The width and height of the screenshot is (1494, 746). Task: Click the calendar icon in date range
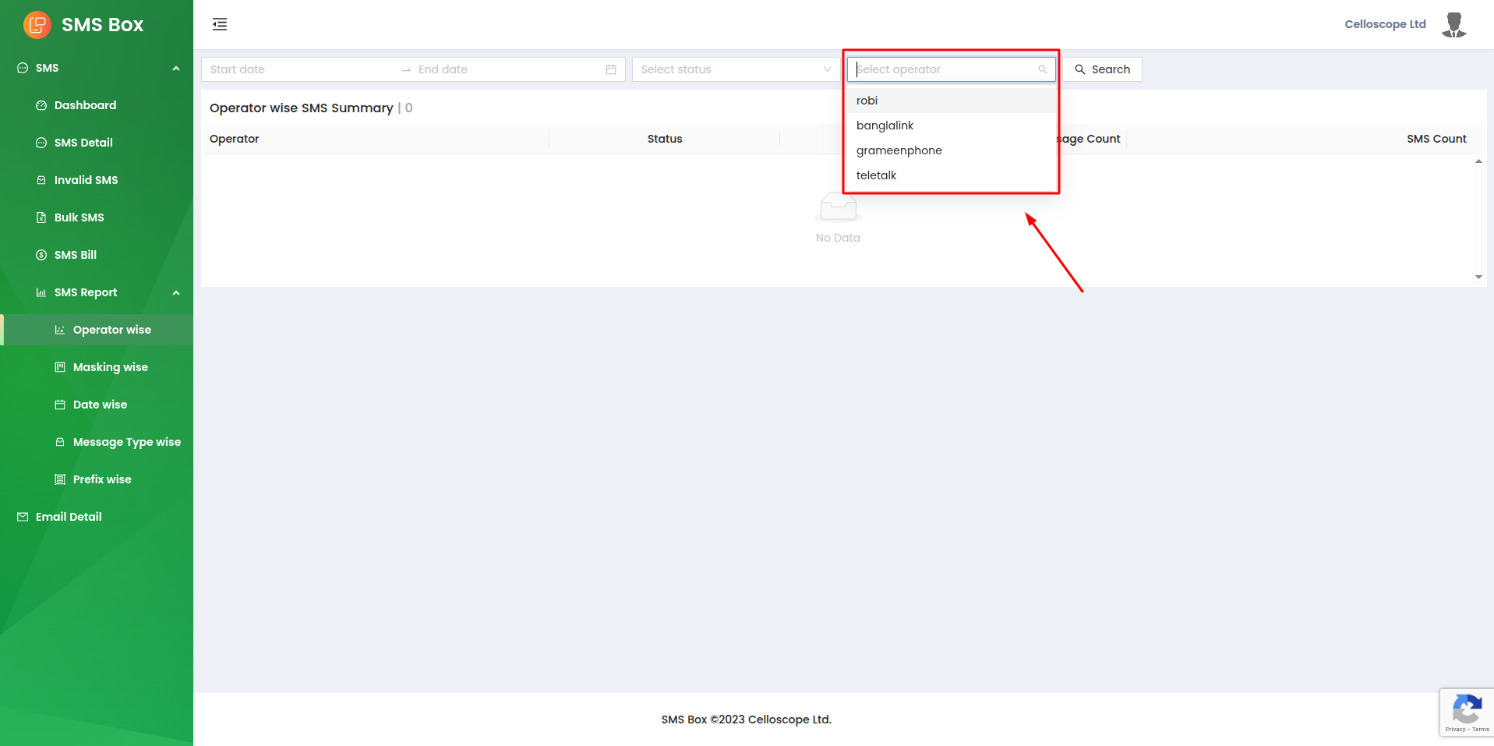pyautogui.click(x=611, y=69)
